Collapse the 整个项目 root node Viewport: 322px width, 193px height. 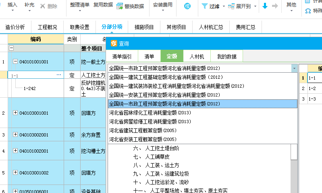click(11, 48)
